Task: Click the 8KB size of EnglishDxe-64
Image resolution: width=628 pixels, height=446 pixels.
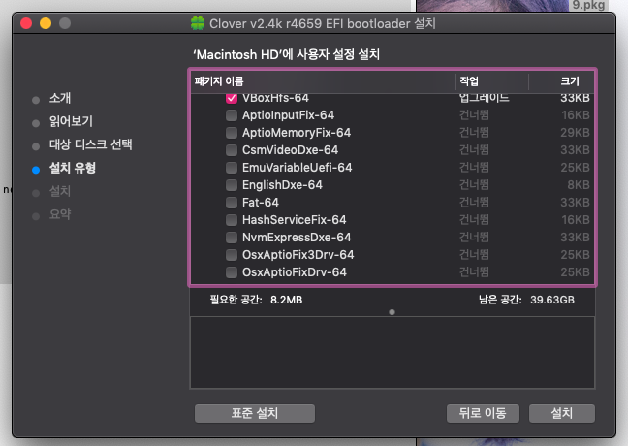Action: 579,185
